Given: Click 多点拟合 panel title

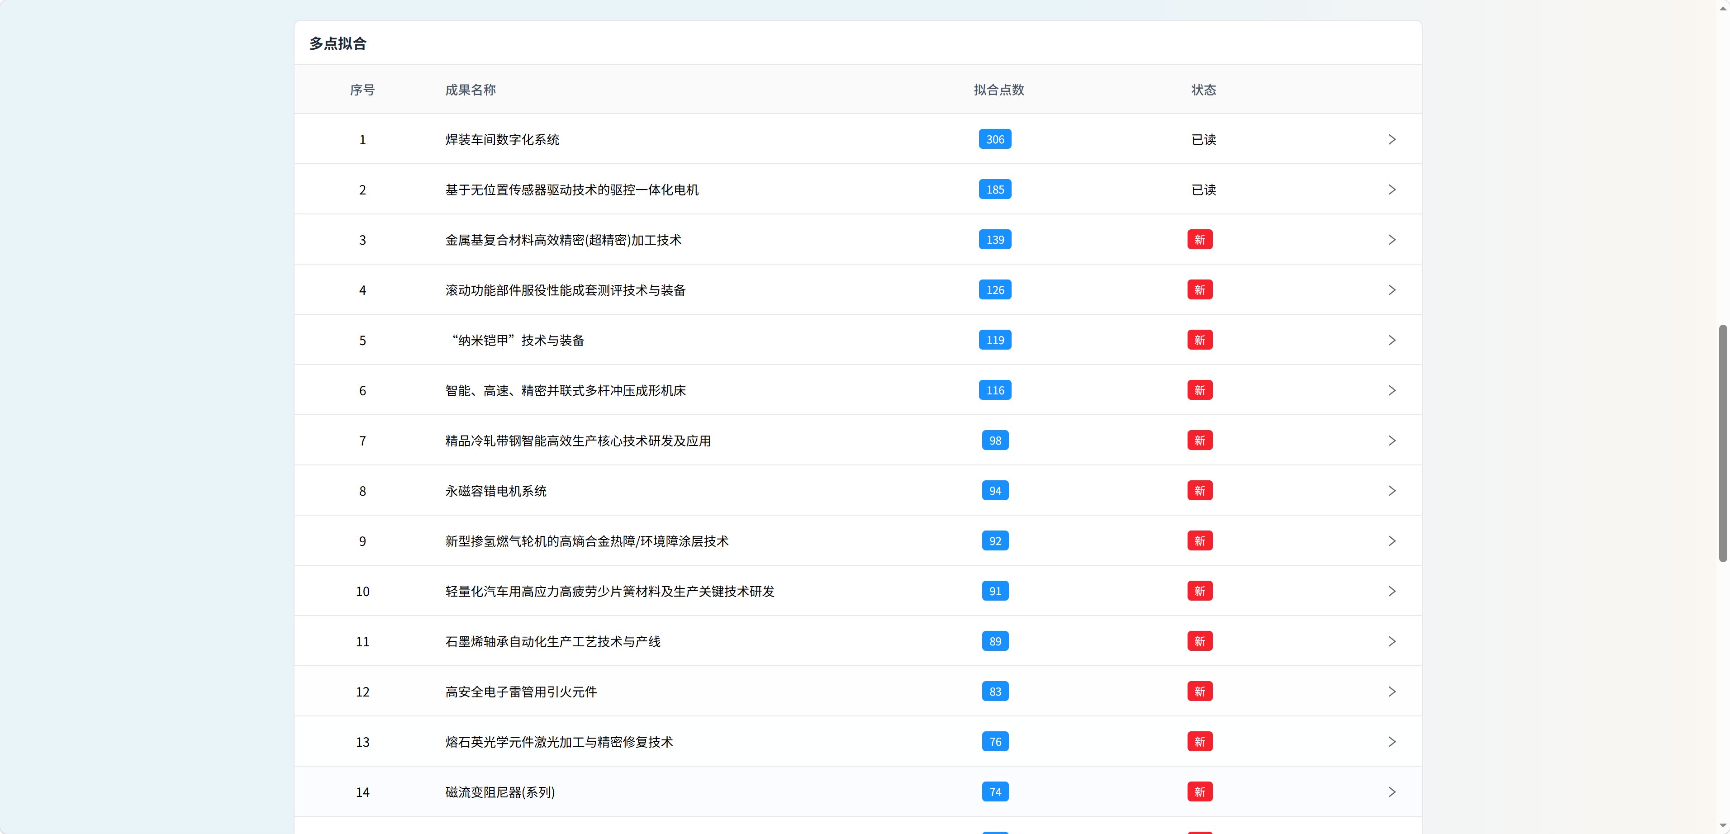Looking at the screenshot, I should click(x=338, y=43).
